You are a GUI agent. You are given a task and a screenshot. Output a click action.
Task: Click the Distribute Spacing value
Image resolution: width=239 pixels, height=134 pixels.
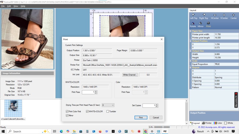226,78
